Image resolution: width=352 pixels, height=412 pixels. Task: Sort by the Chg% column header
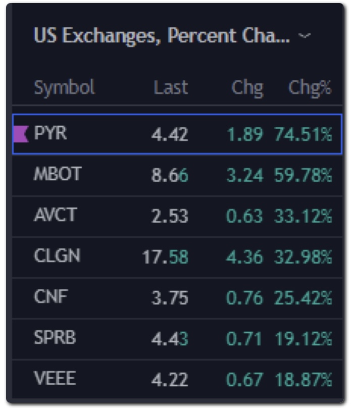(x=310, y=88)
